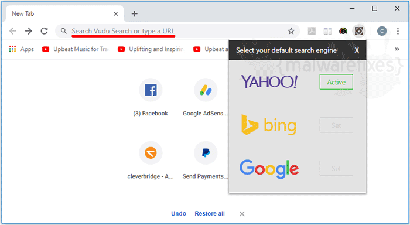Close the New Tab tab
Screen dimensions: 410x225
(116, 13)
